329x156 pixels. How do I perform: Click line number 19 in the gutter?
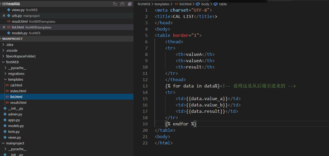145,124
